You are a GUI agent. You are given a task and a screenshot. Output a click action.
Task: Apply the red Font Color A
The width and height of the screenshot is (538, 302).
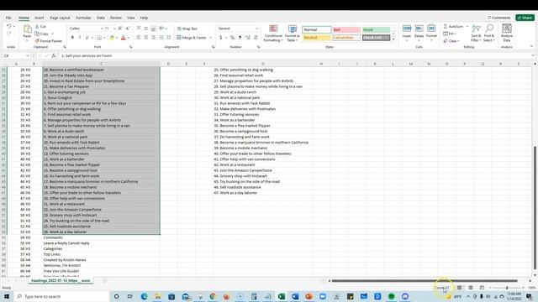(x=124, y=38)
